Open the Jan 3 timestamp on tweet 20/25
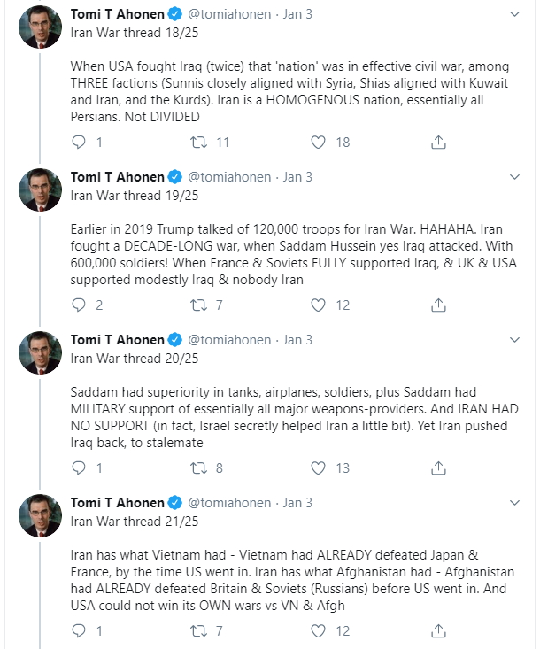 pos(297,340)
